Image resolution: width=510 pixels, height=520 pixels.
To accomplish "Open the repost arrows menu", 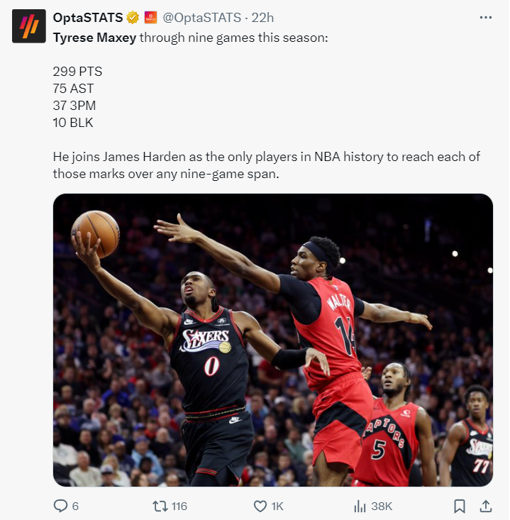I will (x=160, y=506).
